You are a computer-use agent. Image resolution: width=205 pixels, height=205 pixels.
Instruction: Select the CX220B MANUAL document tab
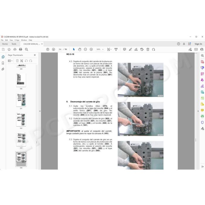point(31,44)
